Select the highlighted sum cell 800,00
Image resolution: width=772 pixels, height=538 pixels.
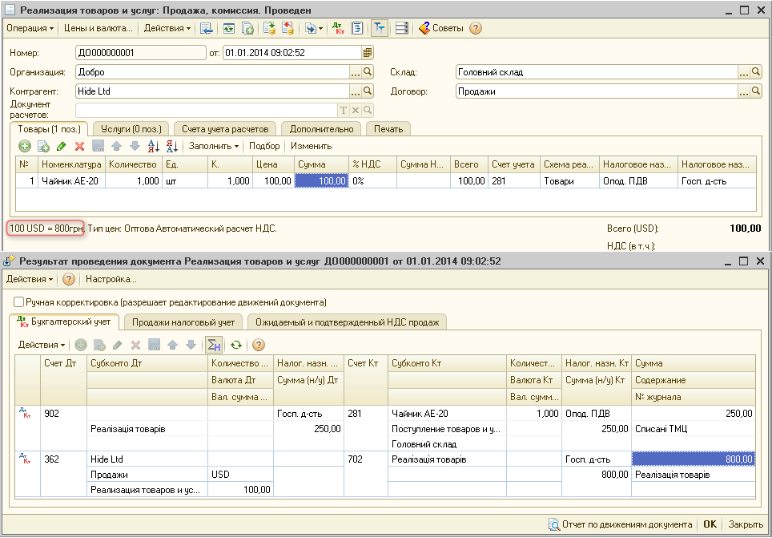[694, 459]
